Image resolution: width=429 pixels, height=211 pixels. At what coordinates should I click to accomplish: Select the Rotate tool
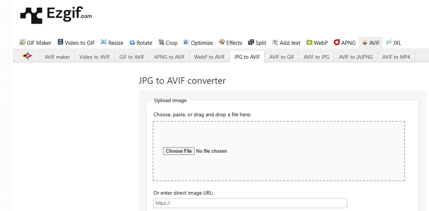(x=141, y=42)
